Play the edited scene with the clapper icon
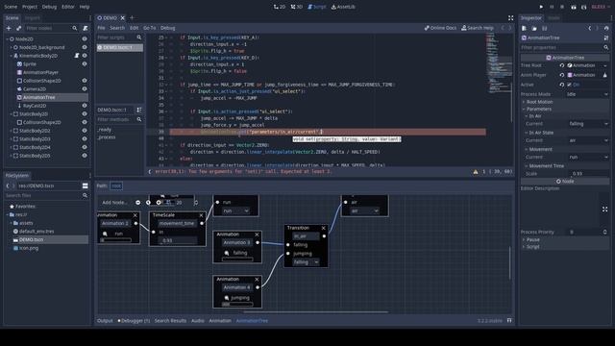This screenshot has width=615, height=346. (574, 7)
